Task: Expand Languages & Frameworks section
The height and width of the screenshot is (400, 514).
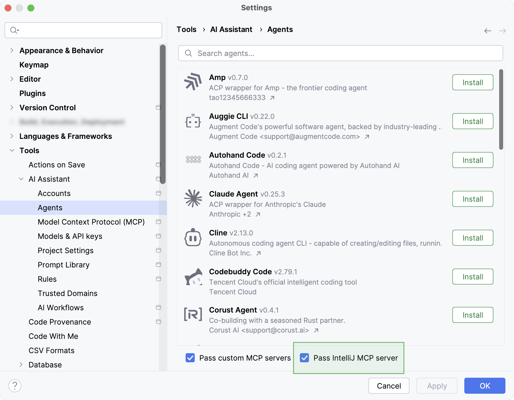Action: click(12, 136)
